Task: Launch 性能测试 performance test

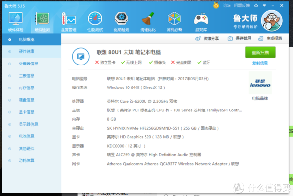Action: [95, 22]
